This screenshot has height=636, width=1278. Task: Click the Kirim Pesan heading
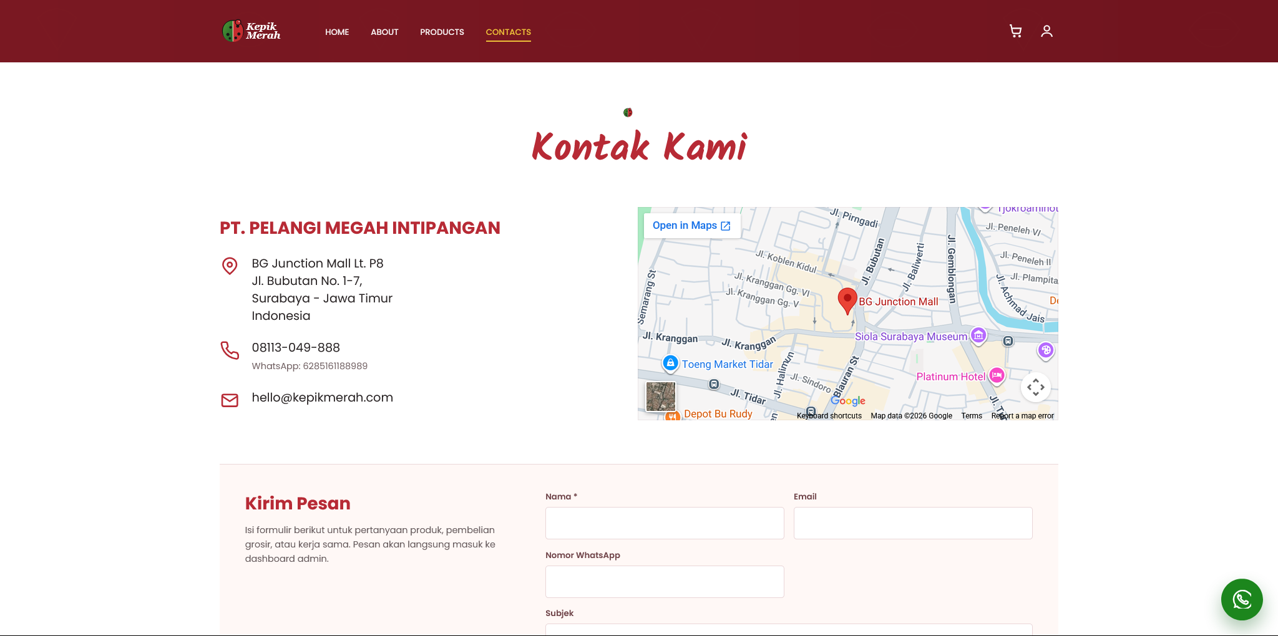[298, 503]
